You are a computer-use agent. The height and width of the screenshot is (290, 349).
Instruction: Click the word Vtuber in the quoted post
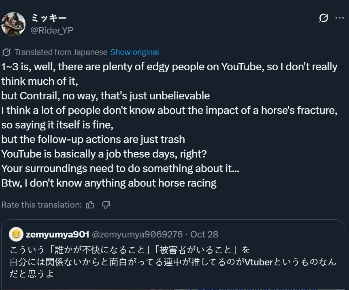point(259,262)
